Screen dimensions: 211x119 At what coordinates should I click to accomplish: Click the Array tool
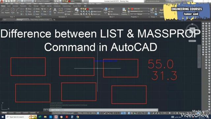(44, 14)
